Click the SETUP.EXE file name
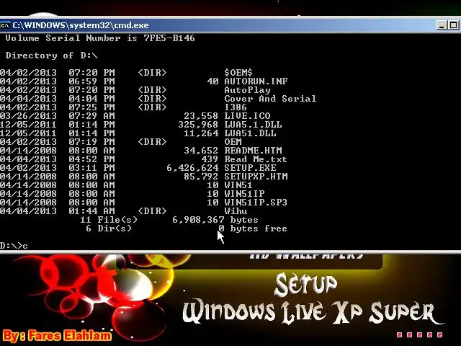The height and width of the screenshot is (346, 461). pos(250,168)
